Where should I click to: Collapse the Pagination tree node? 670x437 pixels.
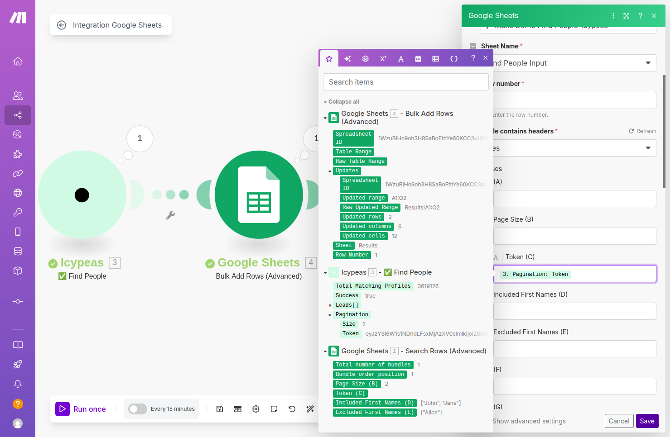pos(330,315)
